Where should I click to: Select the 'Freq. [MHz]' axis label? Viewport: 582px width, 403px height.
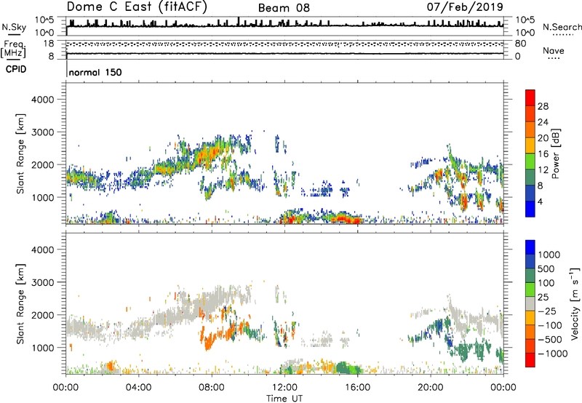(x=13, y=49)
